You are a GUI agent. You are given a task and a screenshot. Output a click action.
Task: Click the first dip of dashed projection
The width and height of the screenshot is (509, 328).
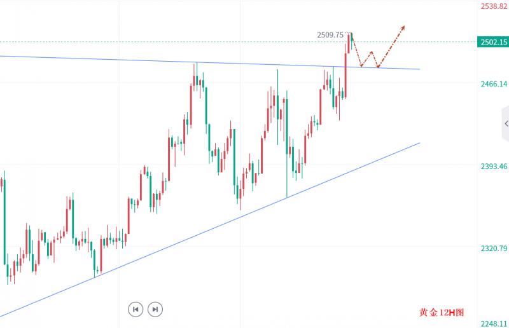[361, 65]
